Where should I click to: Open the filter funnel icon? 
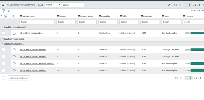[4, 11]
